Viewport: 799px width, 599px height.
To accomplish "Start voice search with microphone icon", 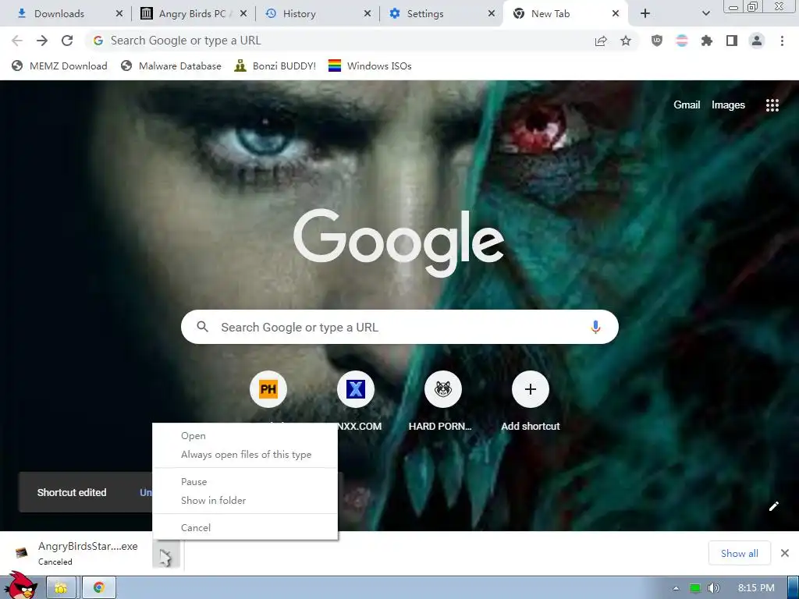I will (x=595, y=327).
